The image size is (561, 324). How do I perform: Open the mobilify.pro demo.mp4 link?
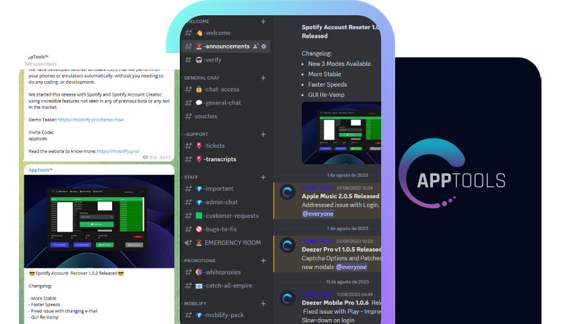coord(91,120)
